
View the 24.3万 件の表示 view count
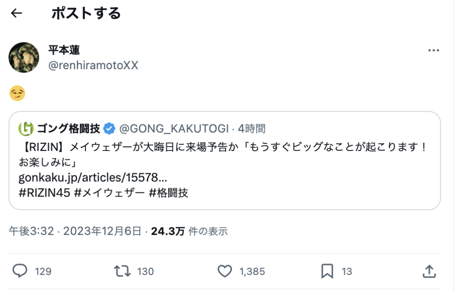(189, 231)
